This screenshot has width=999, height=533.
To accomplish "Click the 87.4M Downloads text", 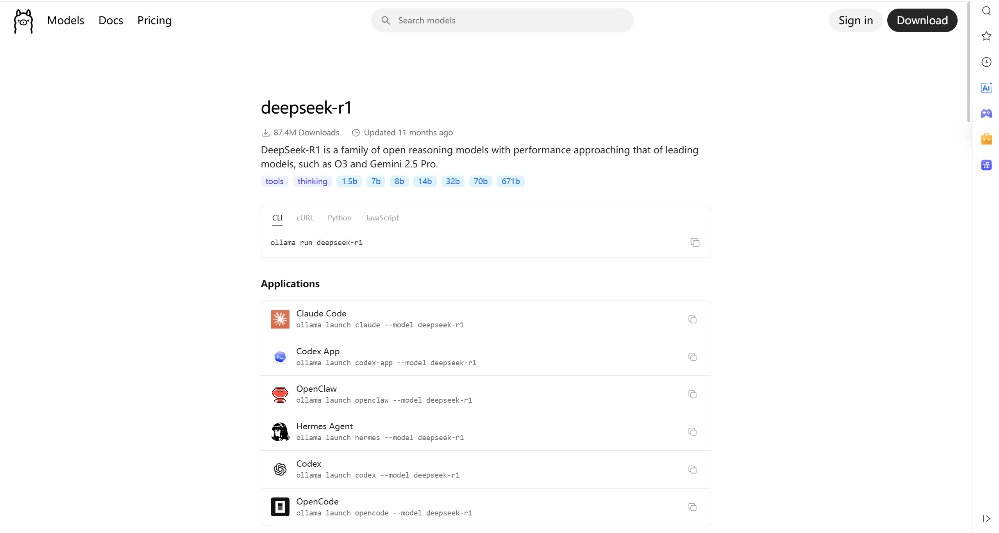I will [306, 133].
